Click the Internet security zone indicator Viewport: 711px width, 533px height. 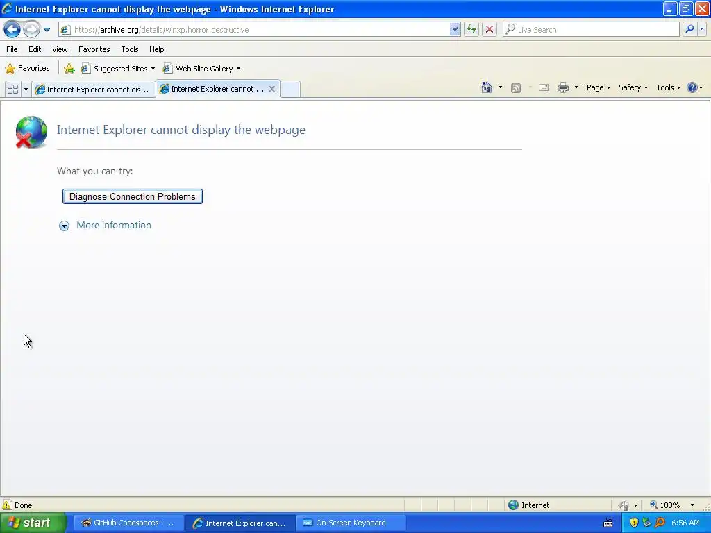point(528,505)
